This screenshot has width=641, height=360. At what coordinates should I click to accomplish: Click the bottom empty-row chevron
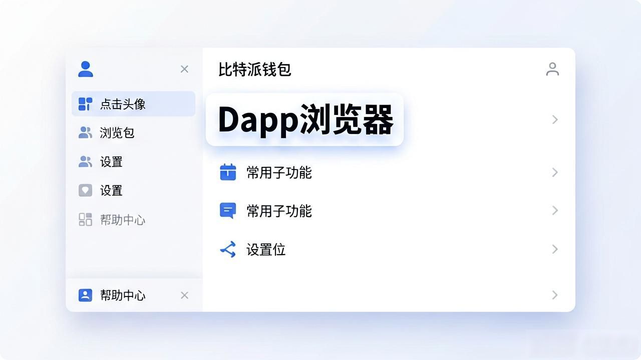pos(555,295)
